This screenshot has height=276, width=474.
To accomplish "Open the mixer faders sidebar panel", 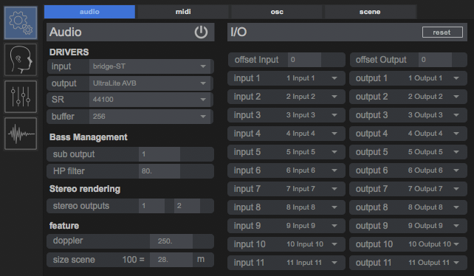I will (x=21, y=97).
